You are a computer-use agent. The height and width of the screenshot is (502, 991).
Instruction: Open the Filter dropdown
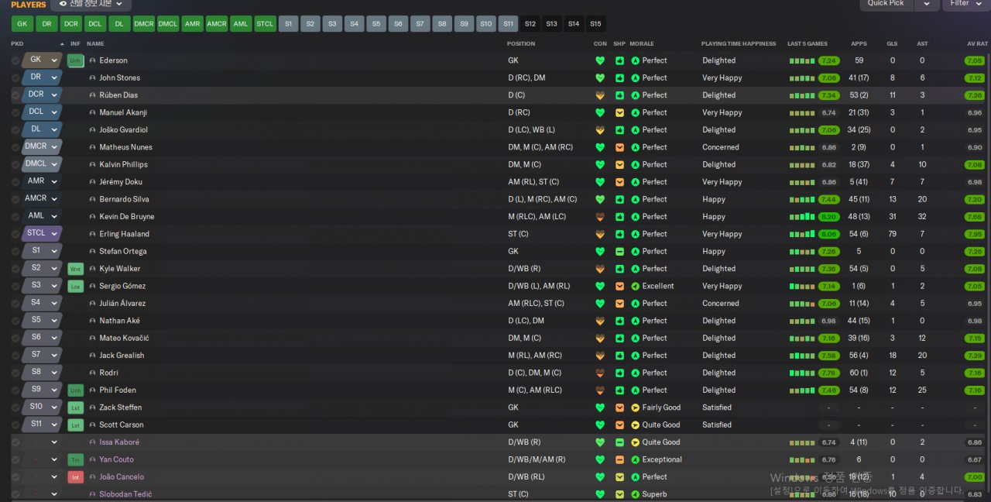pos(965,4)
